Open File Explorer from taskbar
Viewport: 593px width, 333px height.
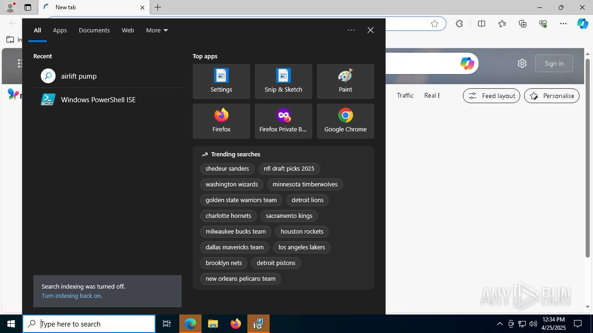[x=213, y=324]
